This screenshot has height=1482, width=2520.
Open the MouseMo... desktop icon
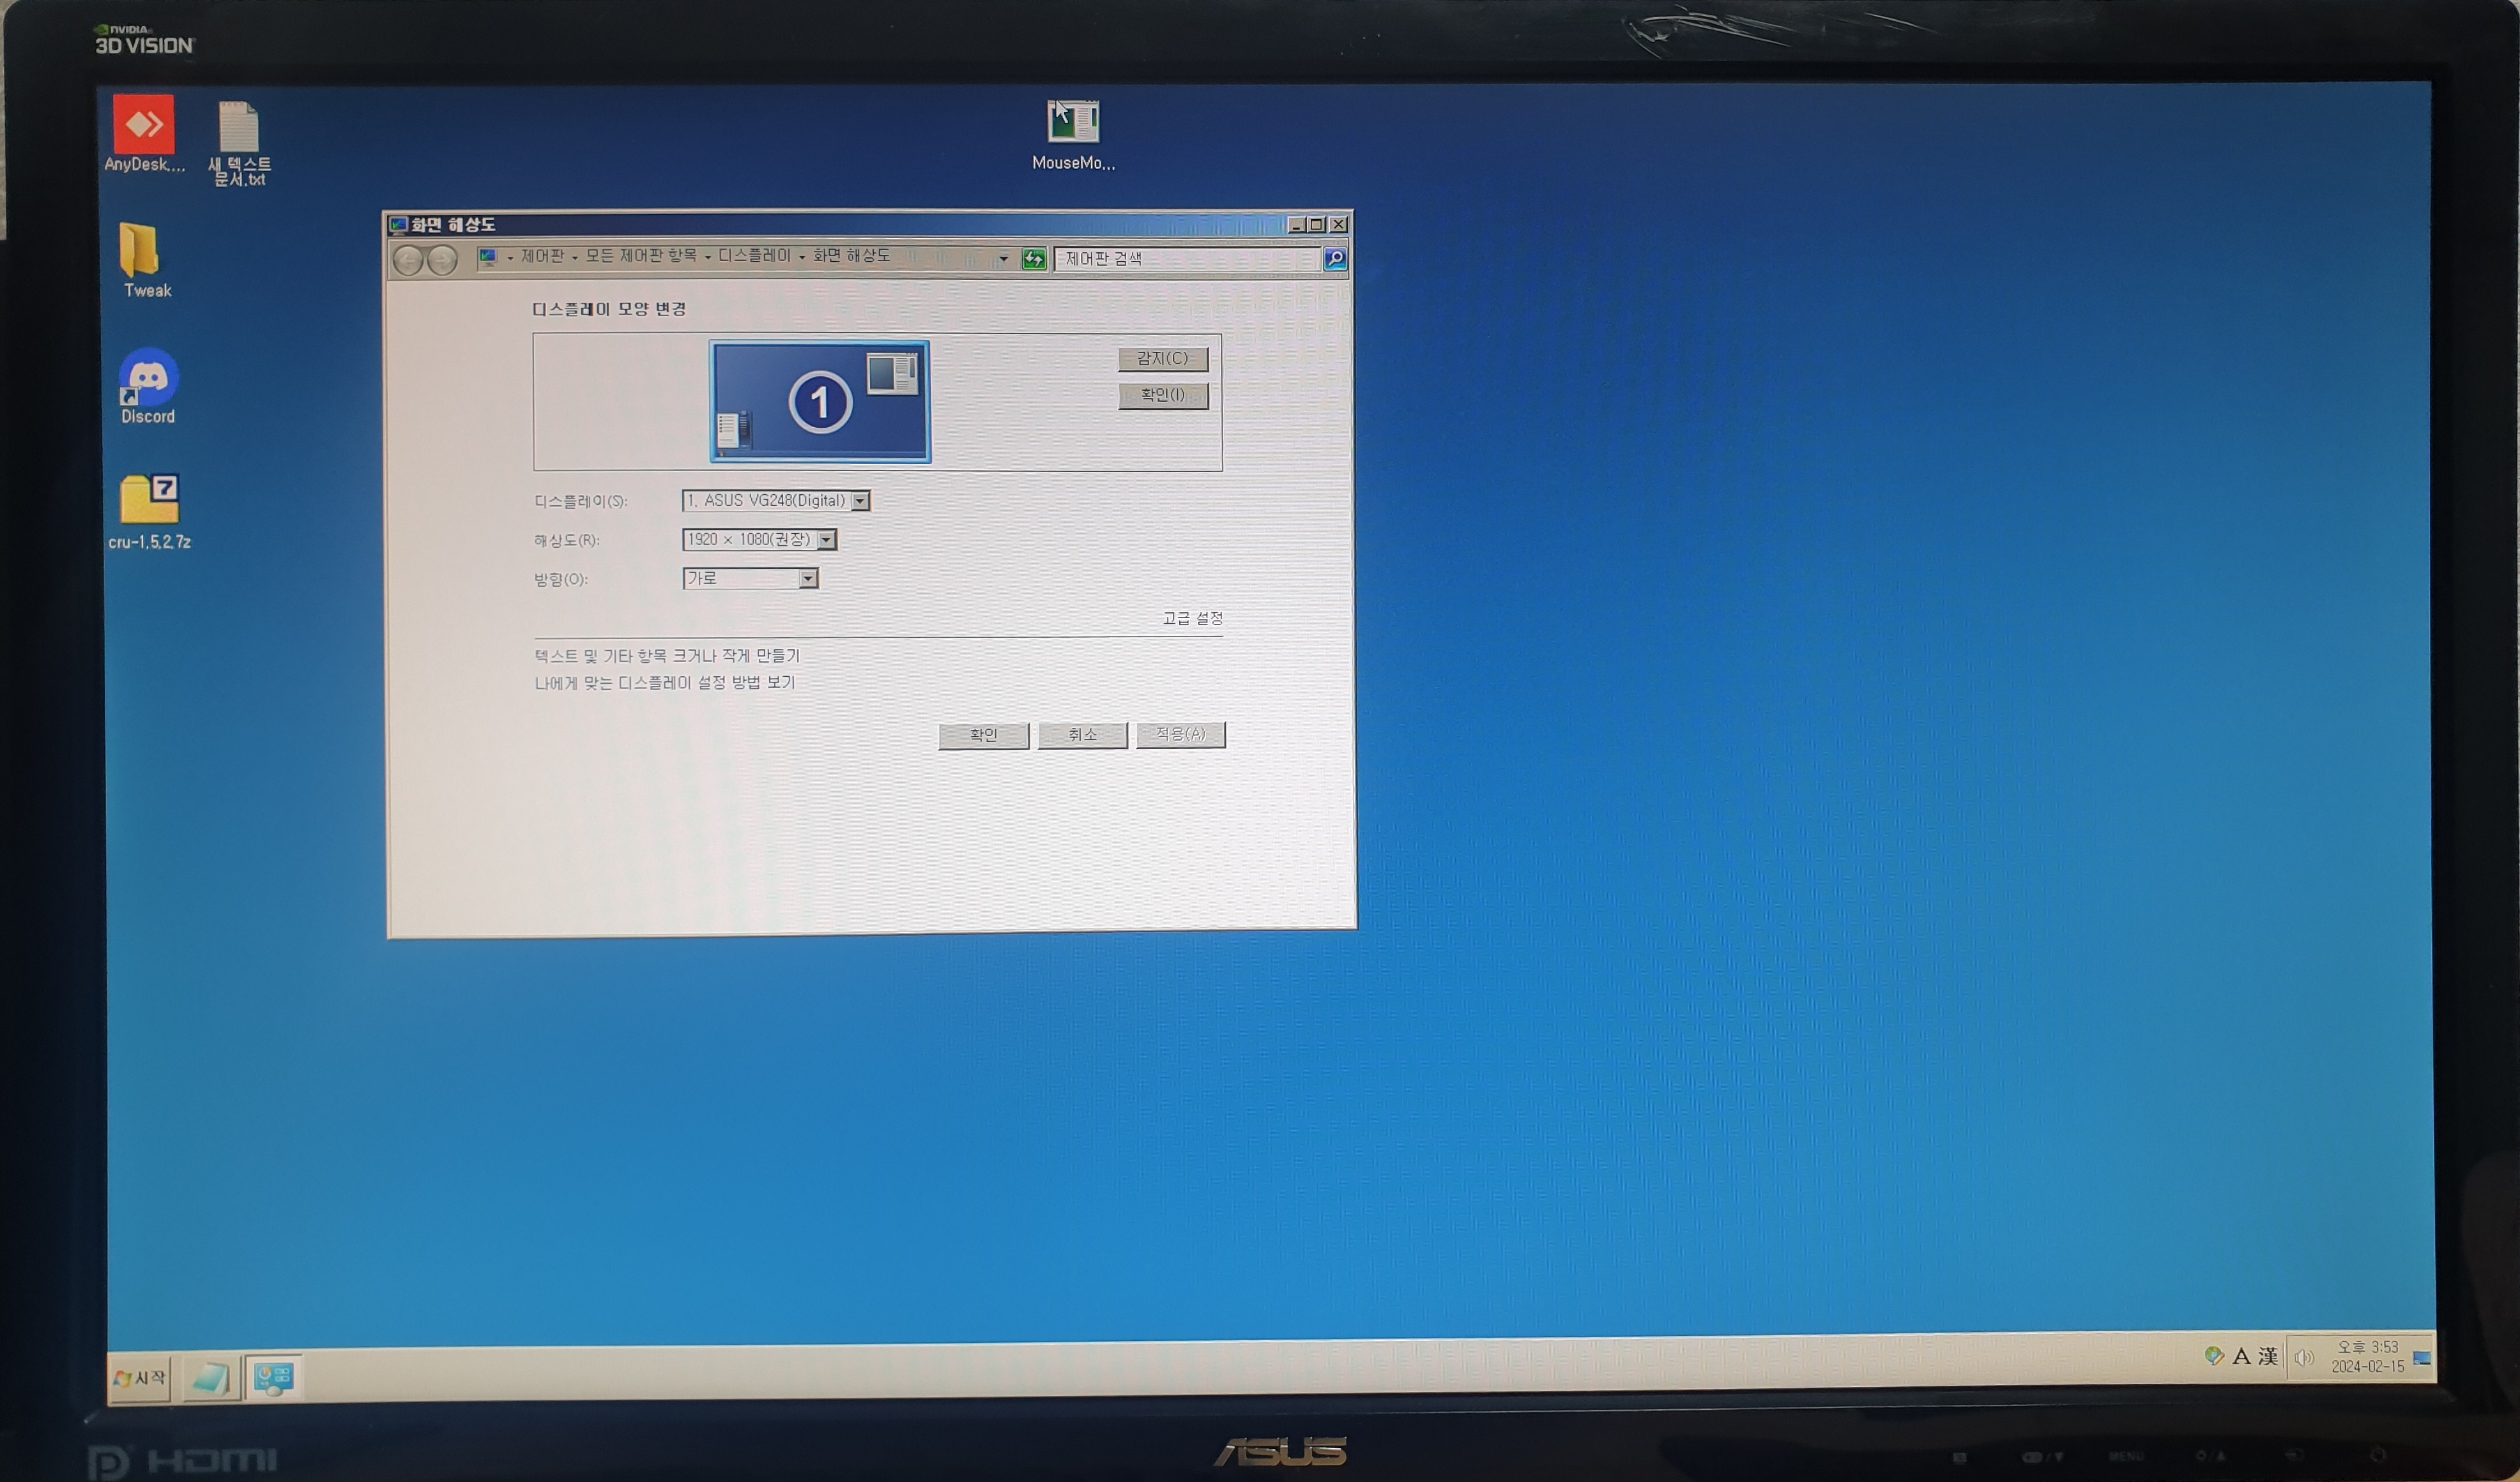(1073, 122)
